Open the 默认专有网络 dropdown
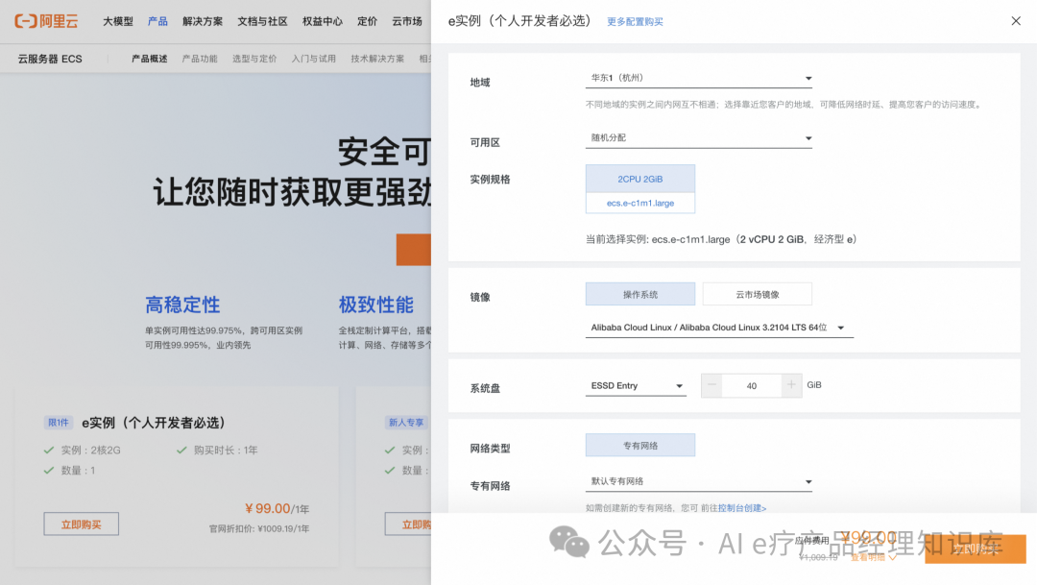 click(698, 482)
